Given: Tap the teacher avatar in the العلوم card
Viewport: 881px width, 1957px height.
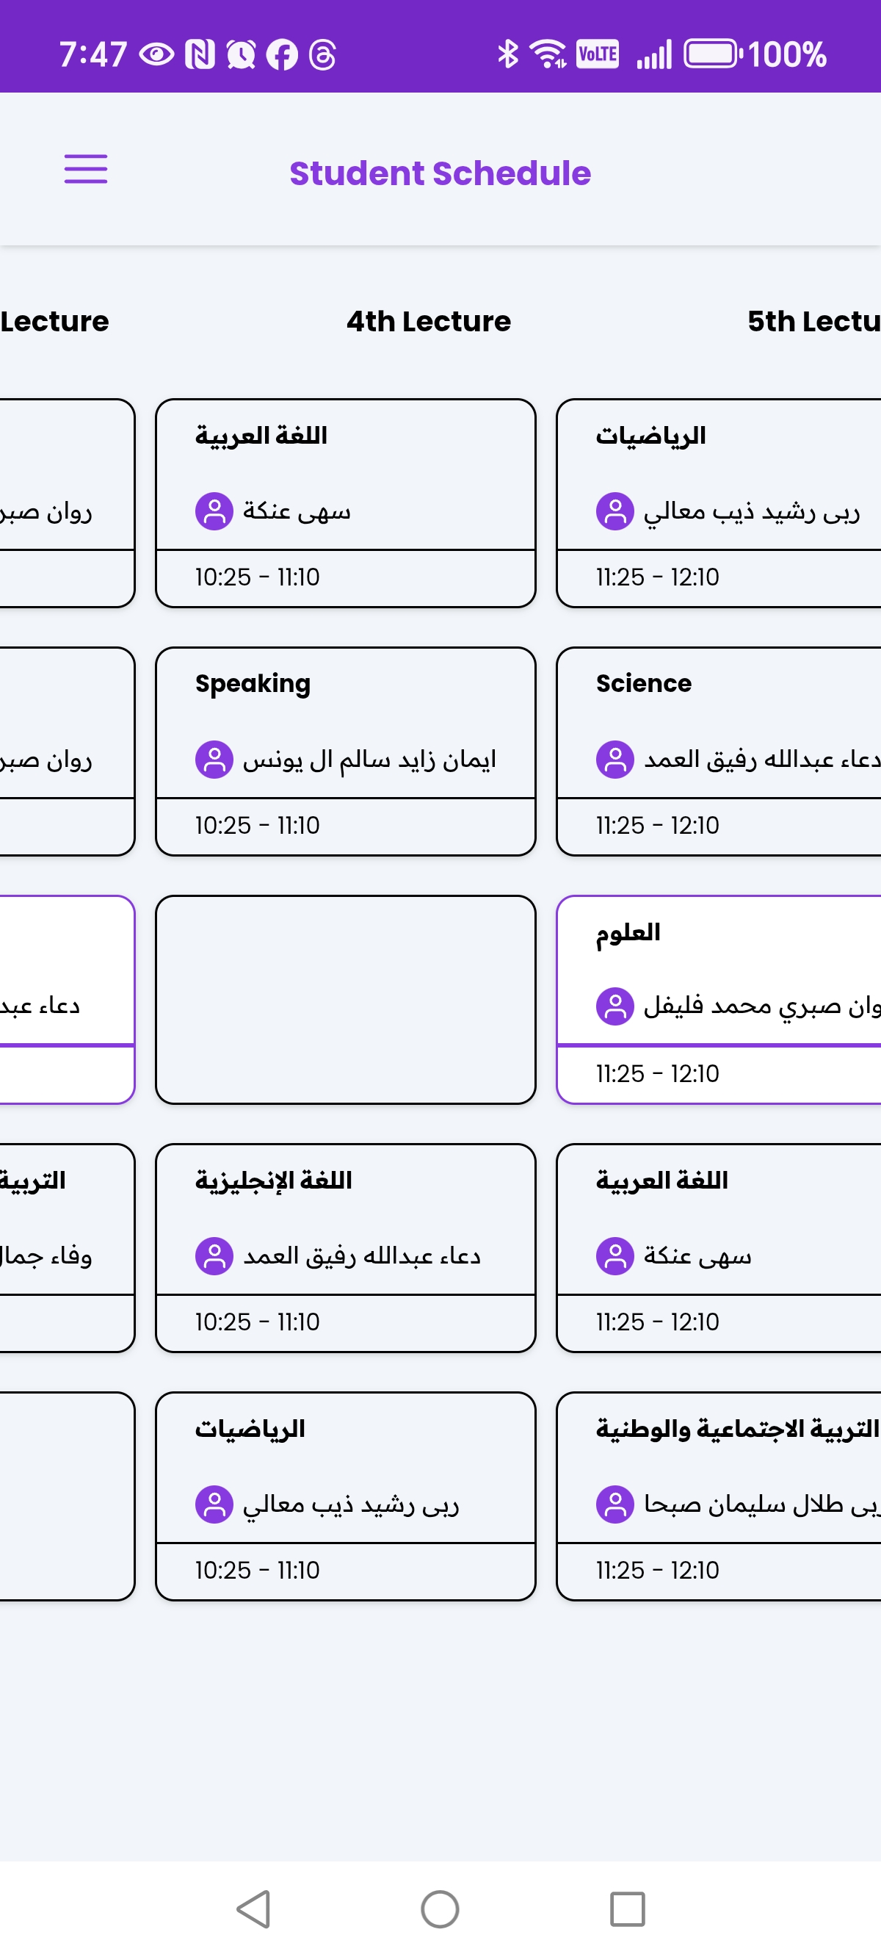Looking at the screenshot, I should click(614, 1006).
